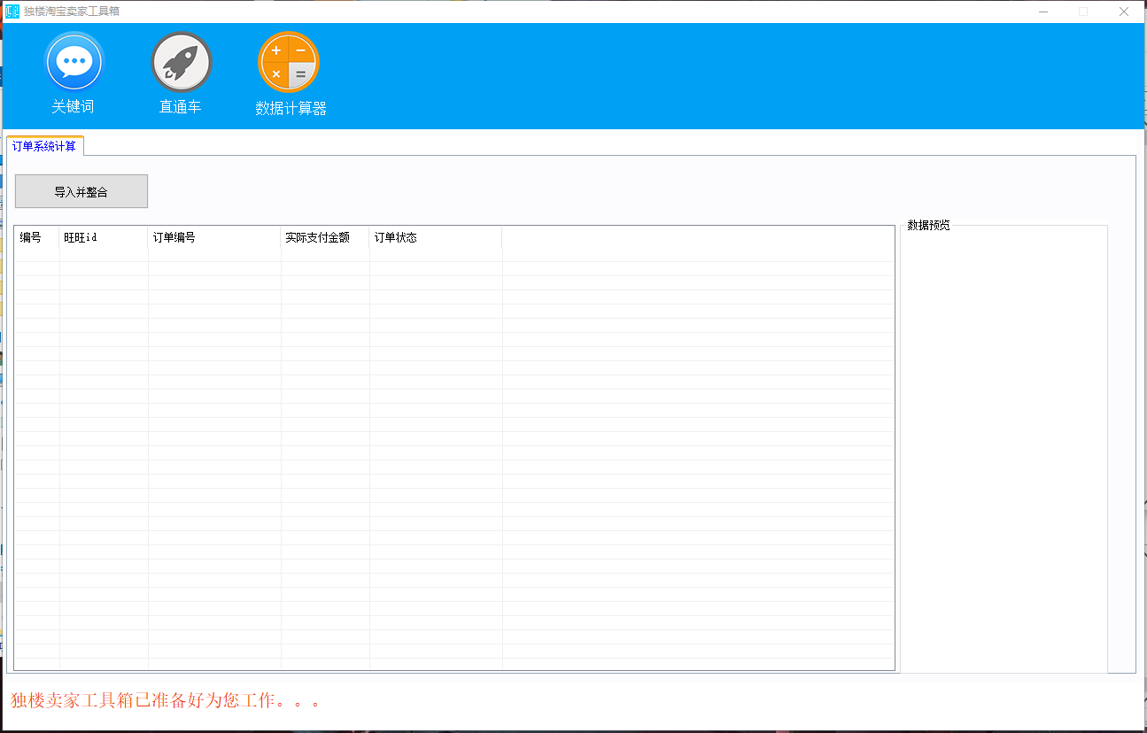Viewport: 1147px width, 733px height.
Task: Click the app icon in the title bar
Action: tap(12, 12)
